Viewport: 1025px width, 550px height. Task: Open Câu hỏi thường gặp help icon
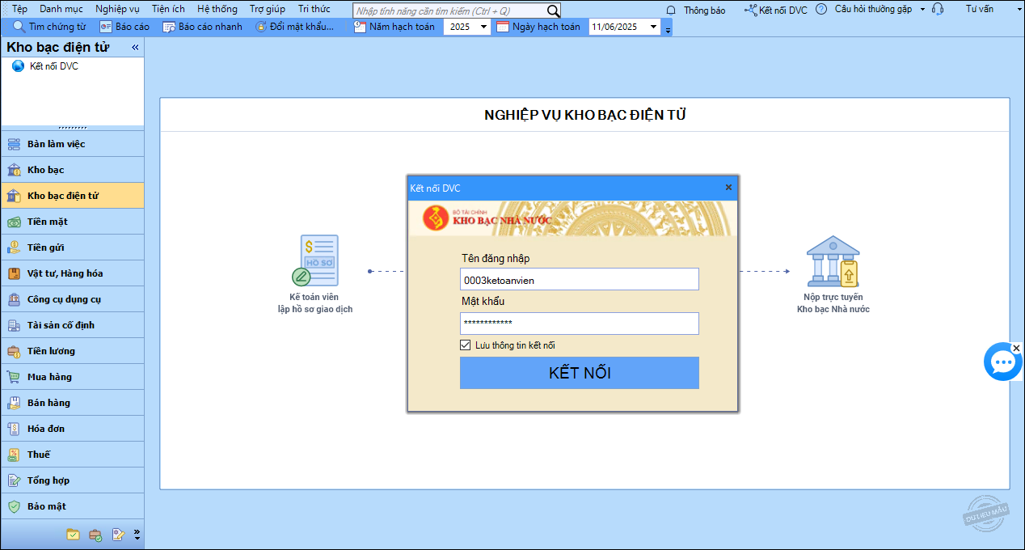[x=821, y=10]
